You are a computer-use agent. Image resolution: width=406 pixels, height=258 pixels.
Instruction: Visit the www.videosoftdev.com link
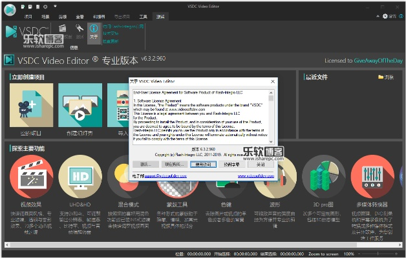tap(255, 175)
